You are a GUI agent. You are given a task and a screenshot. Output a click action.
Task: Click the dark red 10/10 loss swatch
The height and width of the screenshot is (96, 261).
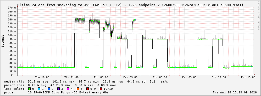pos(101,89)
